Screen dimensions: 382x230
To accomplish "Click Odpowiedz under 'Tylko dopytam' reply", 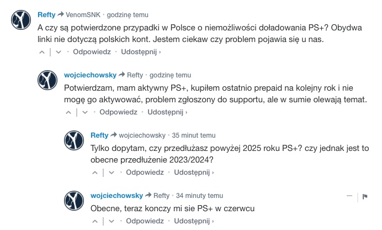I will 145,172.
